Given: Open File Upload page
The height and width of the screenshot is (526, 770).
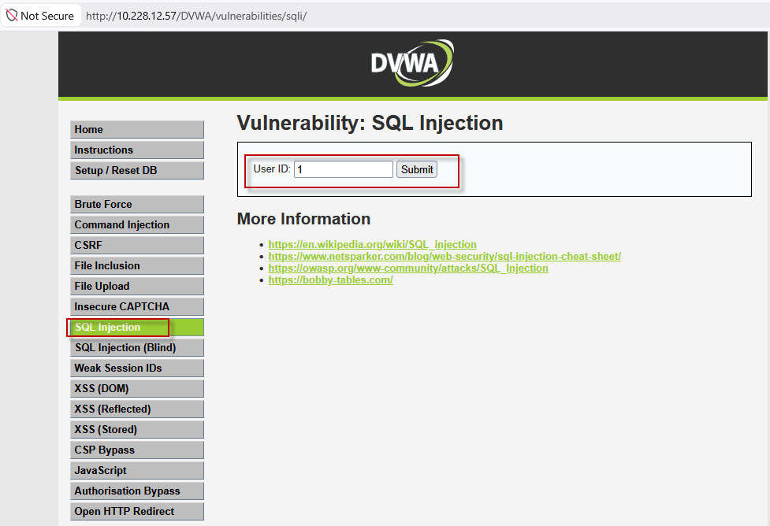Looking at the screenshot, I should click(137, 286).
